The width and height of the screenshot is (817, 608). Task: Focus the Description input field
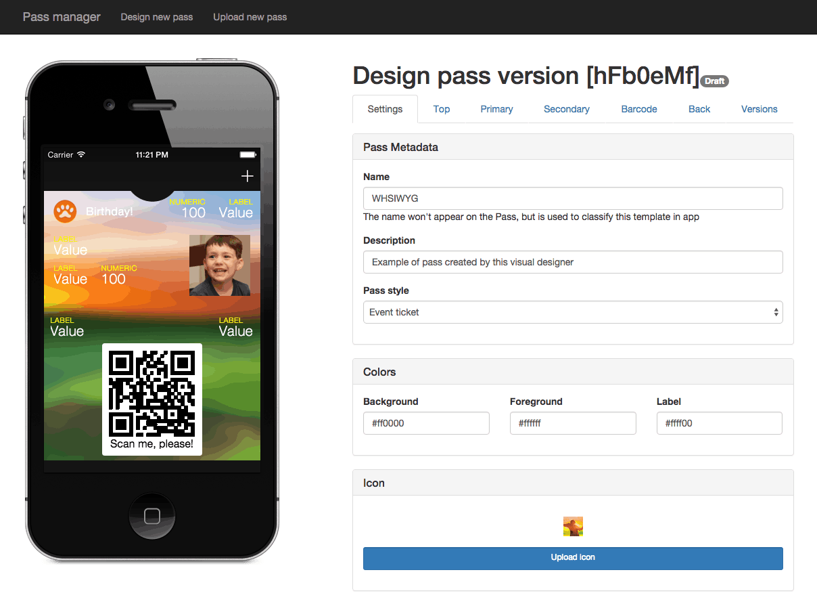573,262
